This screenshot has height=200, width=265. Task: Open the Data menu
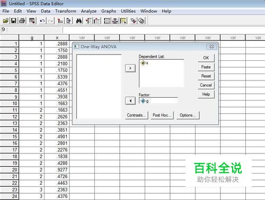[46, 11]
